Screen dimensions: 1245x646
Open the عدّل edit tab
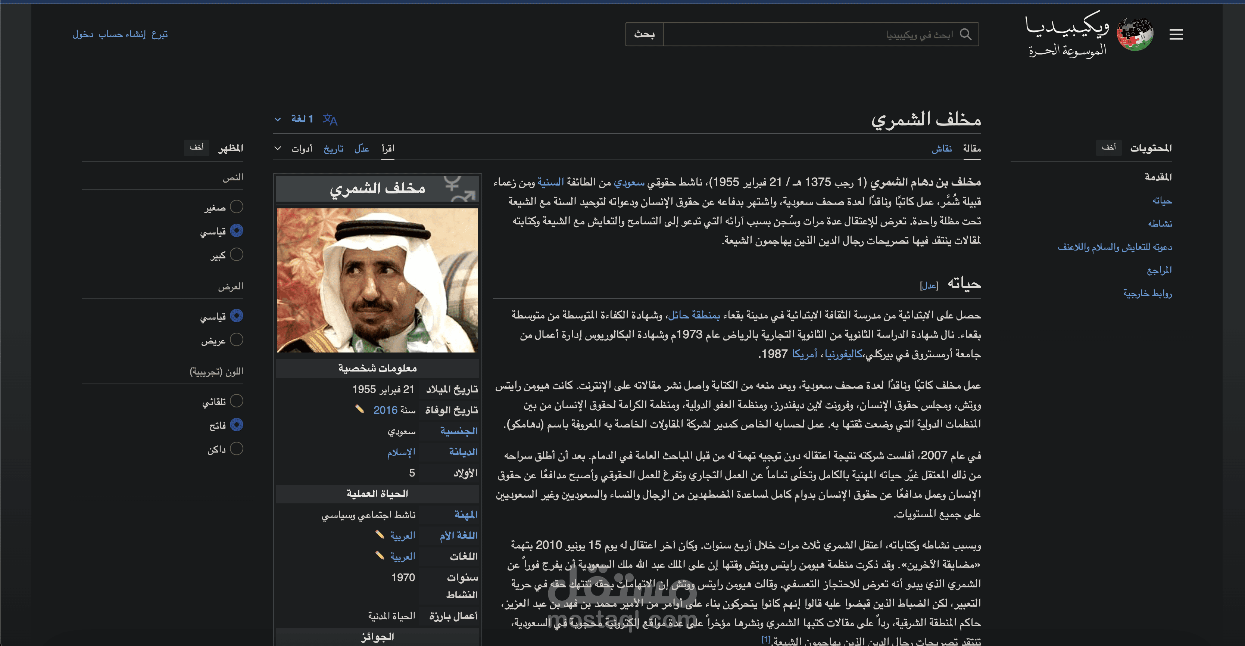[x=362, y=149]
